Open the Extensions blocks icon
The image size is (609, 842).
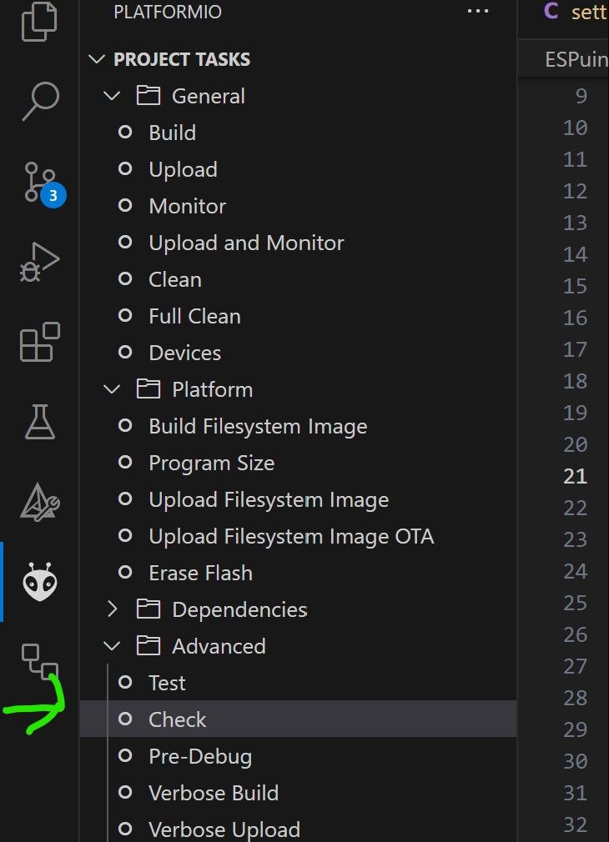click(40, 342)
